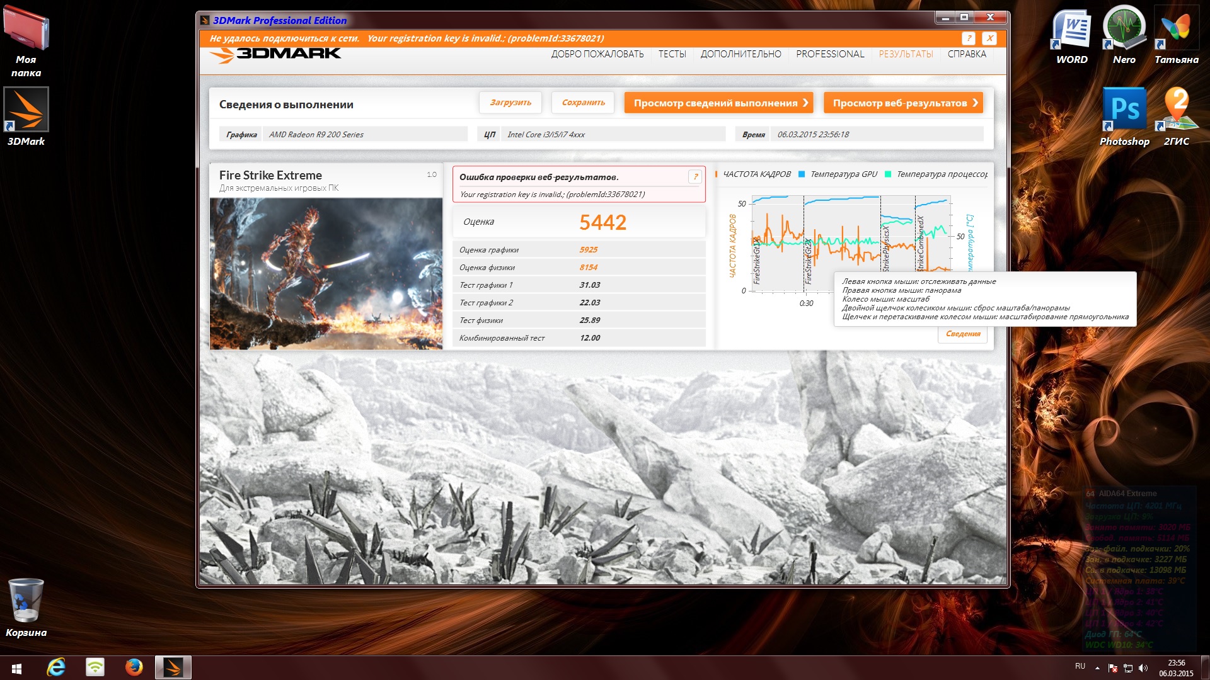Click the Fire Strike Extreme thumbnail image

coord(326,274)
